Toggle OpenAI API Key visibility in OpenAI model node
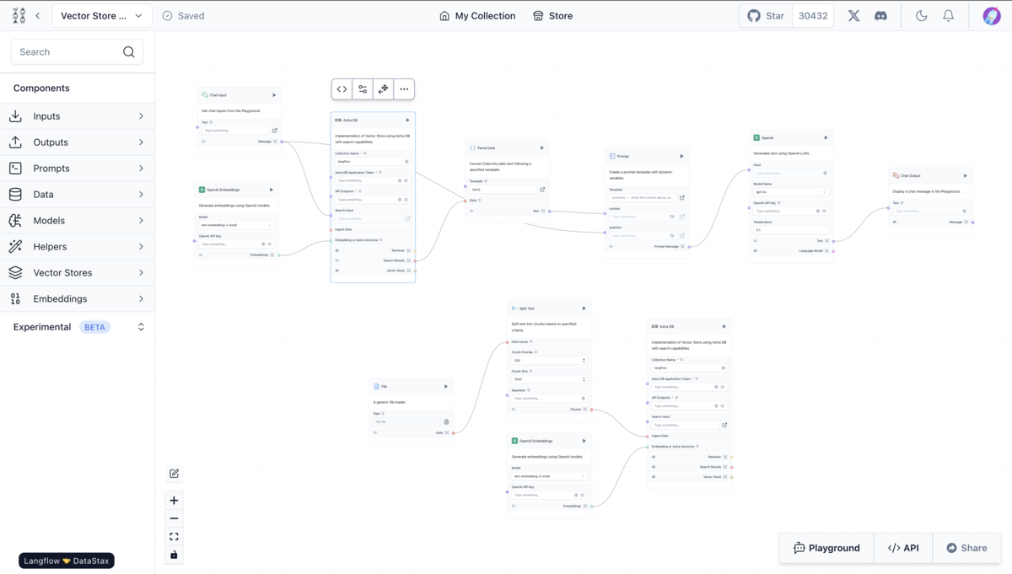The width and height of the screenshot is (1012, 574). point(824,212)
